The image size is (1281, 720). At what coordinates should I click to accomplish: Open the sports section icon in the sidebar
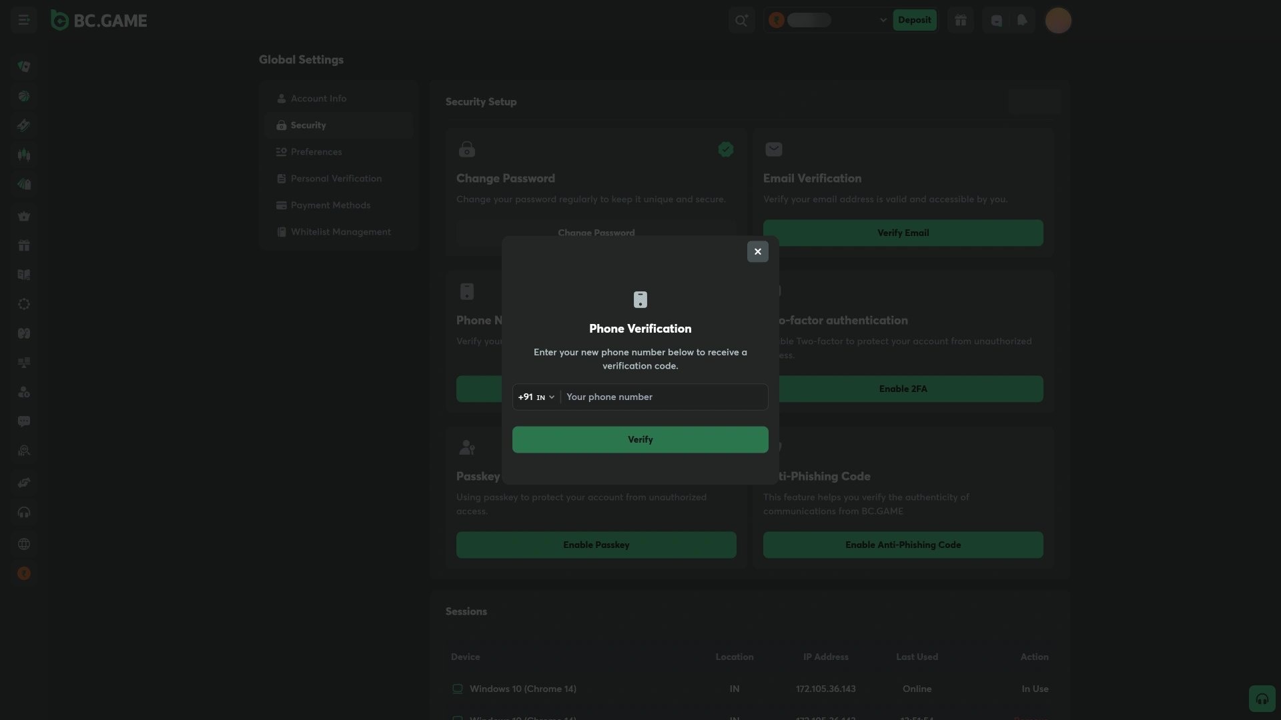pos(24,96)
